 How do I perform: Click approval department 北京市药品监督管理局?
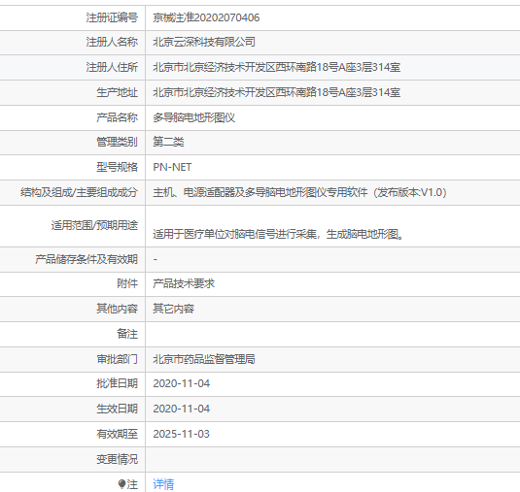tap(204, 359)
